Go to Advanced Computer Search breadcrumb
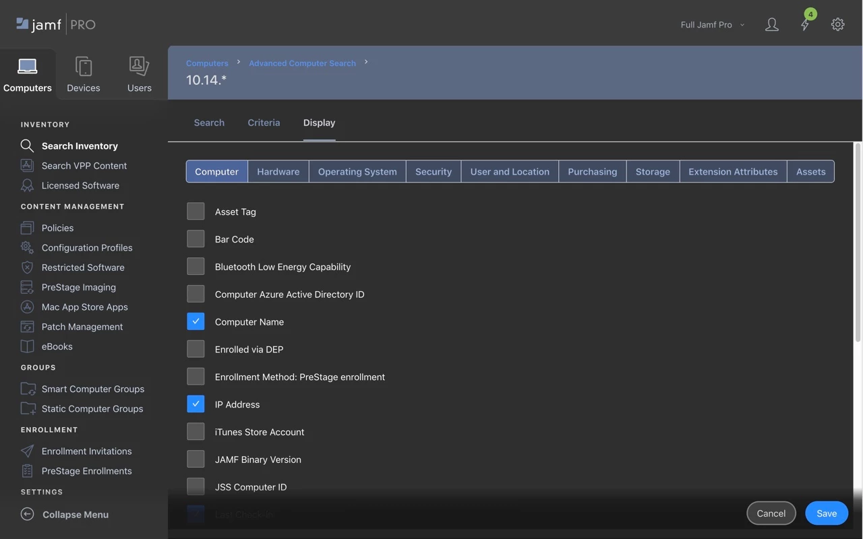The image size is (863, 539). click(x=302, y=63)
